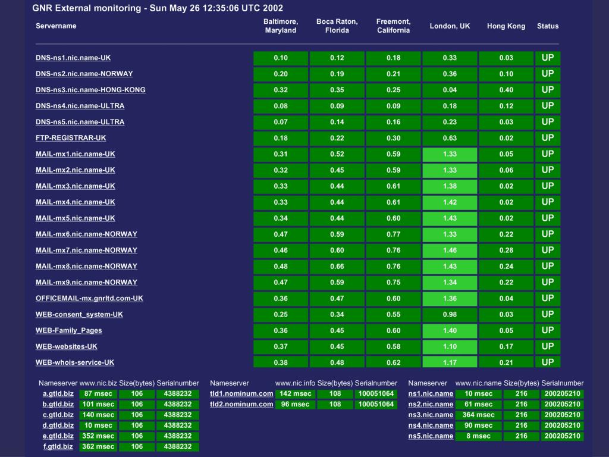Click the Freemont, California column header
The height and width of the screenshot is (457, 609).
coord(394,26)
